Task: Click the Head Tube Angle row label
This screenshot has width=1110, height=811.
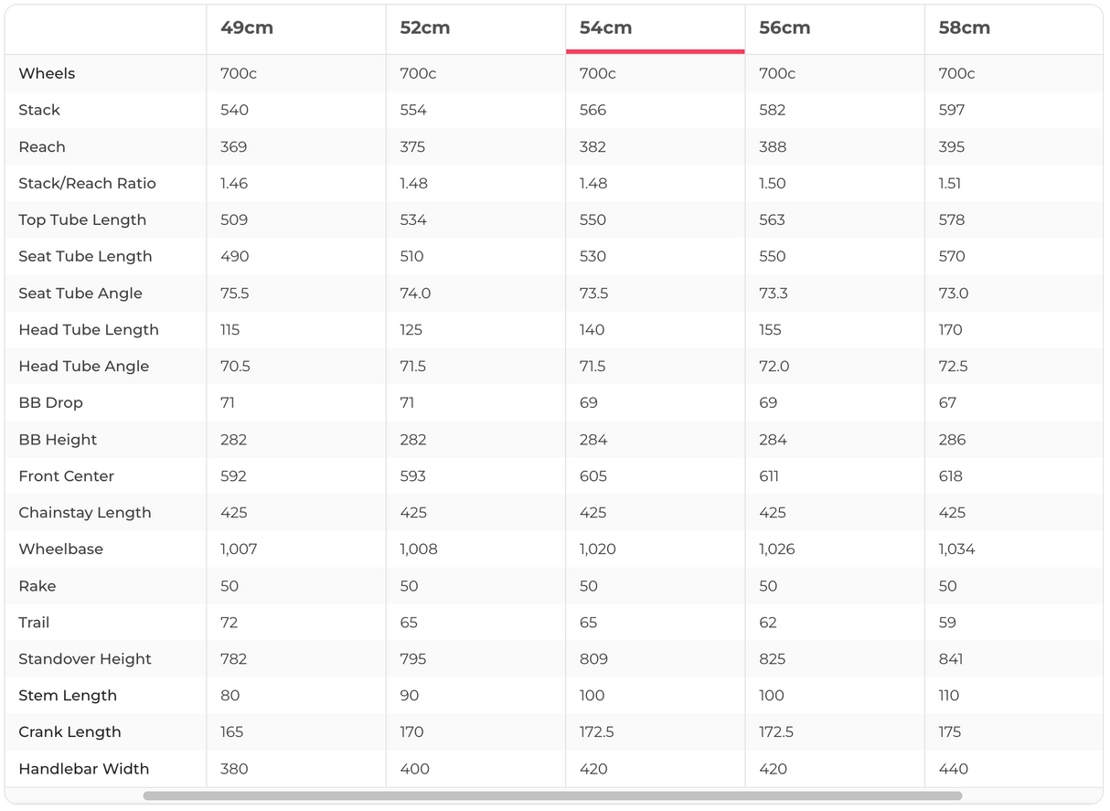Action: (x=83, y=366)
